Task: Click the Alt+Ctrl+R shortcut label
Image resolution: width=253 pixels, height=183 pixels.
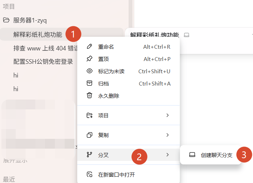Action: tap(157, 47)
